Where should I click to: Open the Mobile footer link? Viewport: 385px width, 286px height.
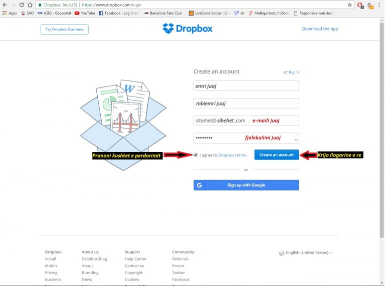click(x=51, y=265)
